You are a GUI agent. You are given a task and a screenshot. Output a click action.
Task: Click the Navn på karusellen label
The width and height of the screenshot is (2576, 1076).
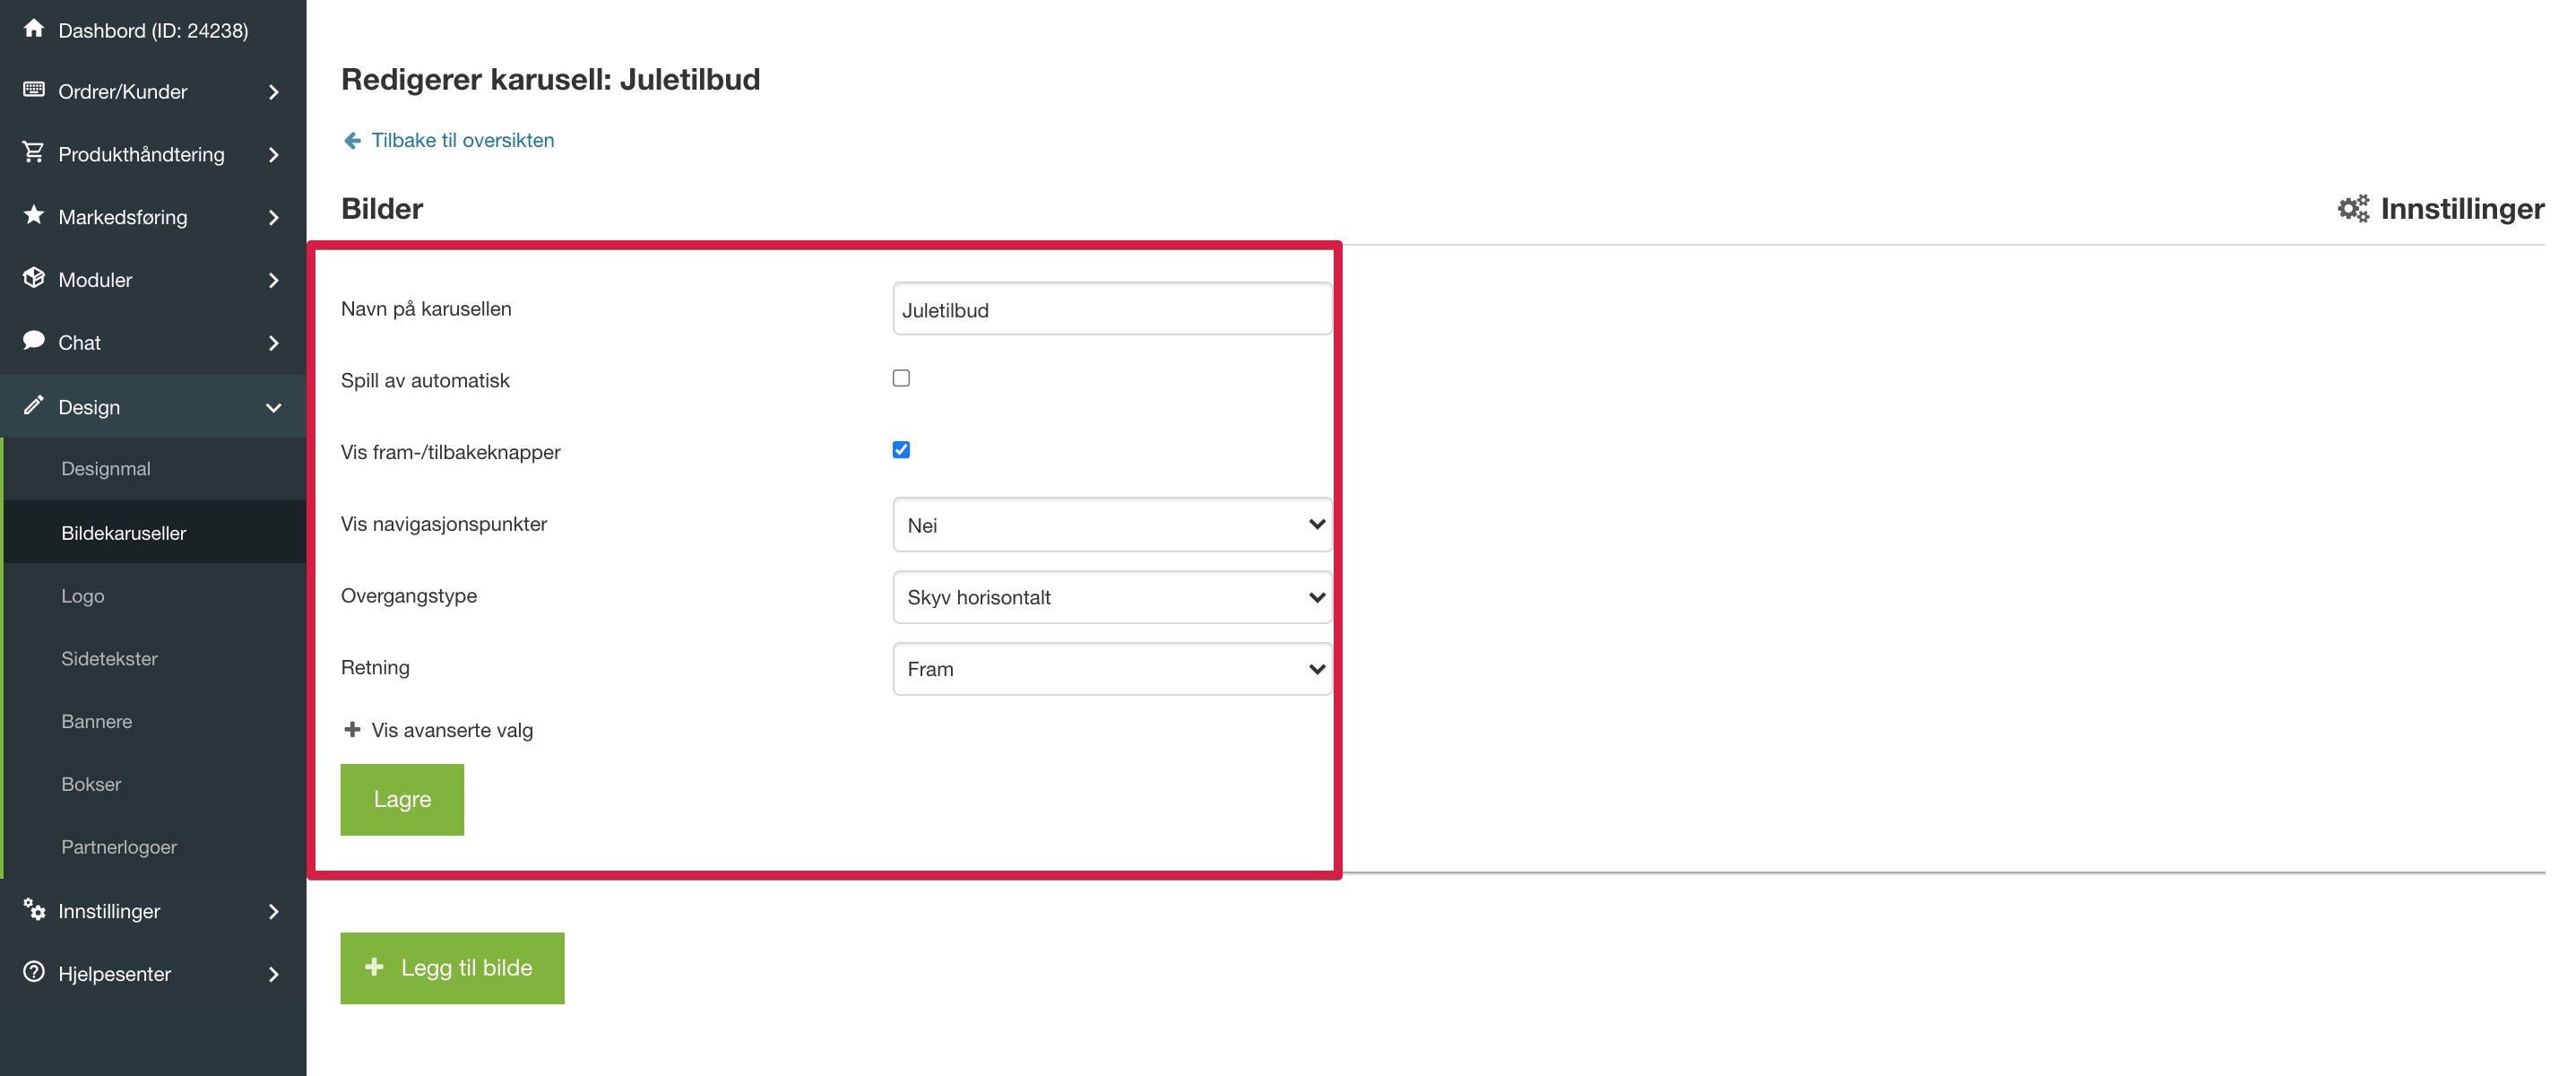426,309
